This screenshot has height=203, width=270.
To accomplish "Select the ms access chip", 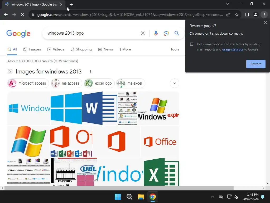I will coord(66,83).
